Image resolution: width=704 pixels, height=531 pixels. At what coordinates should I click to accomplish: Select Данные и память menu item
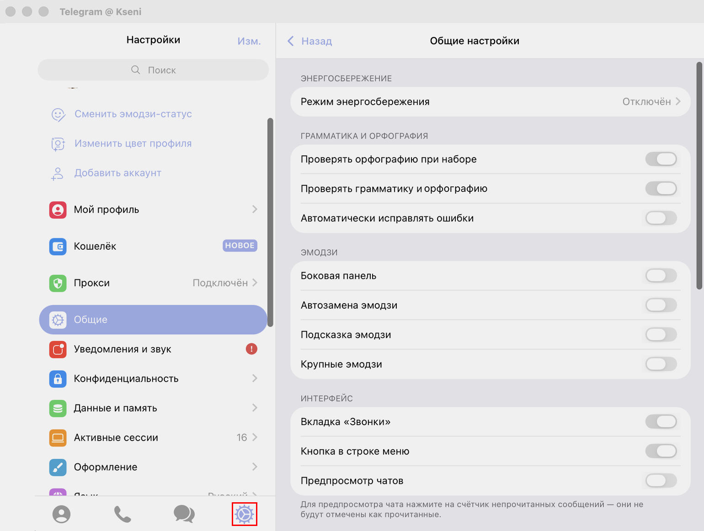coord(116,408)
